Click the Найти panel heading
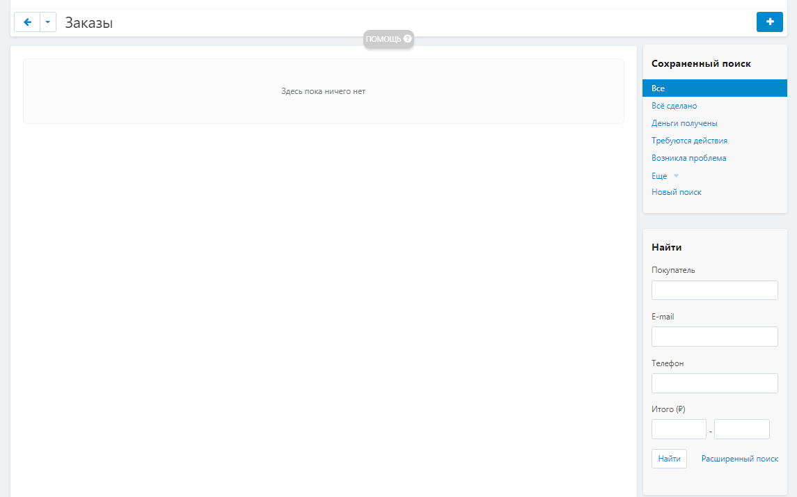This screenshot has width=797, height=497. pyautogui.click(x=666, y=248)
